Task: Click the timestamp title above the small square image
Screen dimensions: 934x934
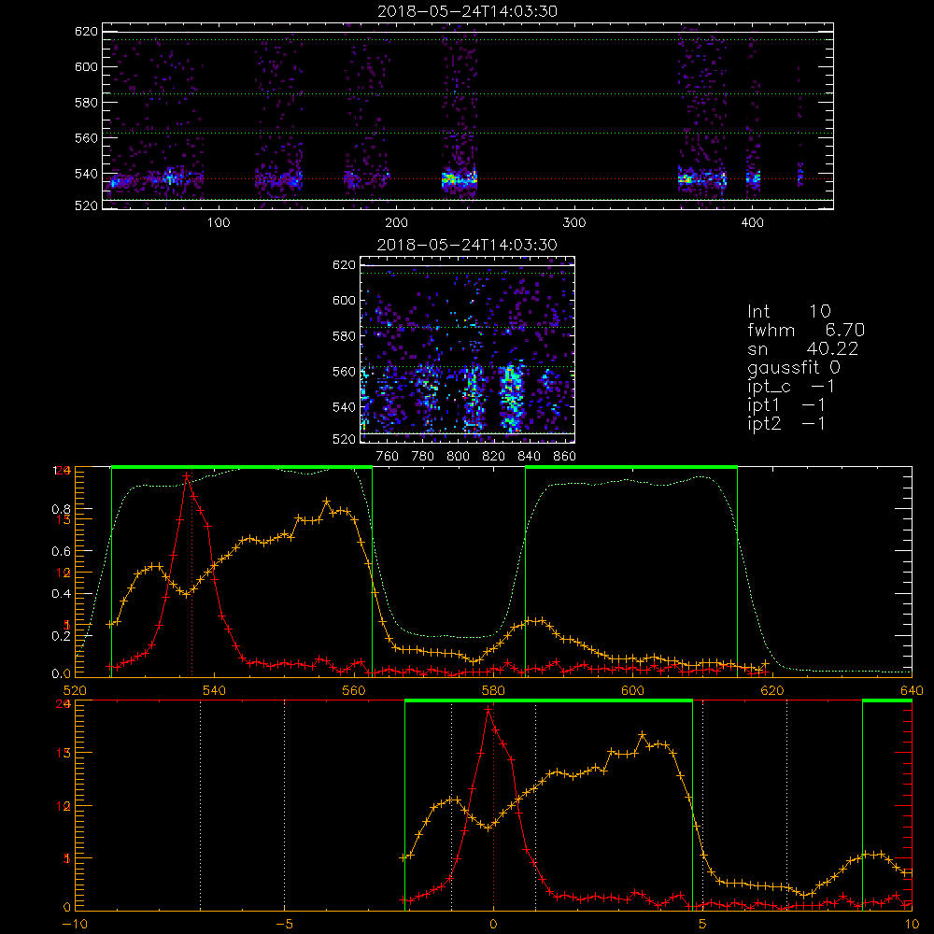Action: click(467, 245)
